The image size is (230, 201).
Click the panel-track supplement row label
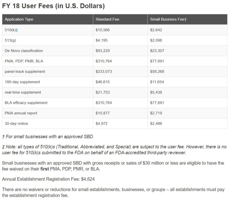pyautogui.click(x=25, y=72)
